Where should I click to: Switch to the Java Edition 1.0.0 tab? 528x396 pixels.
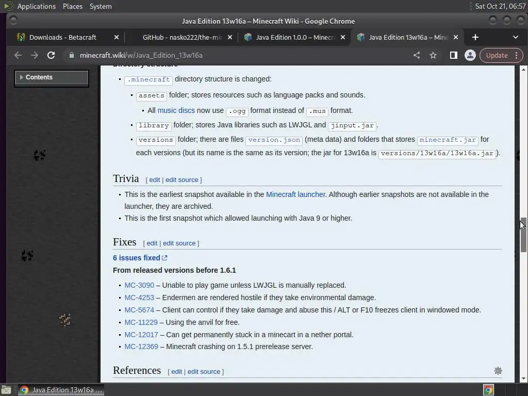294,37
